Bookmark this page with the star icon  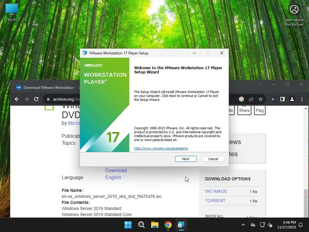tap(260, 99)
